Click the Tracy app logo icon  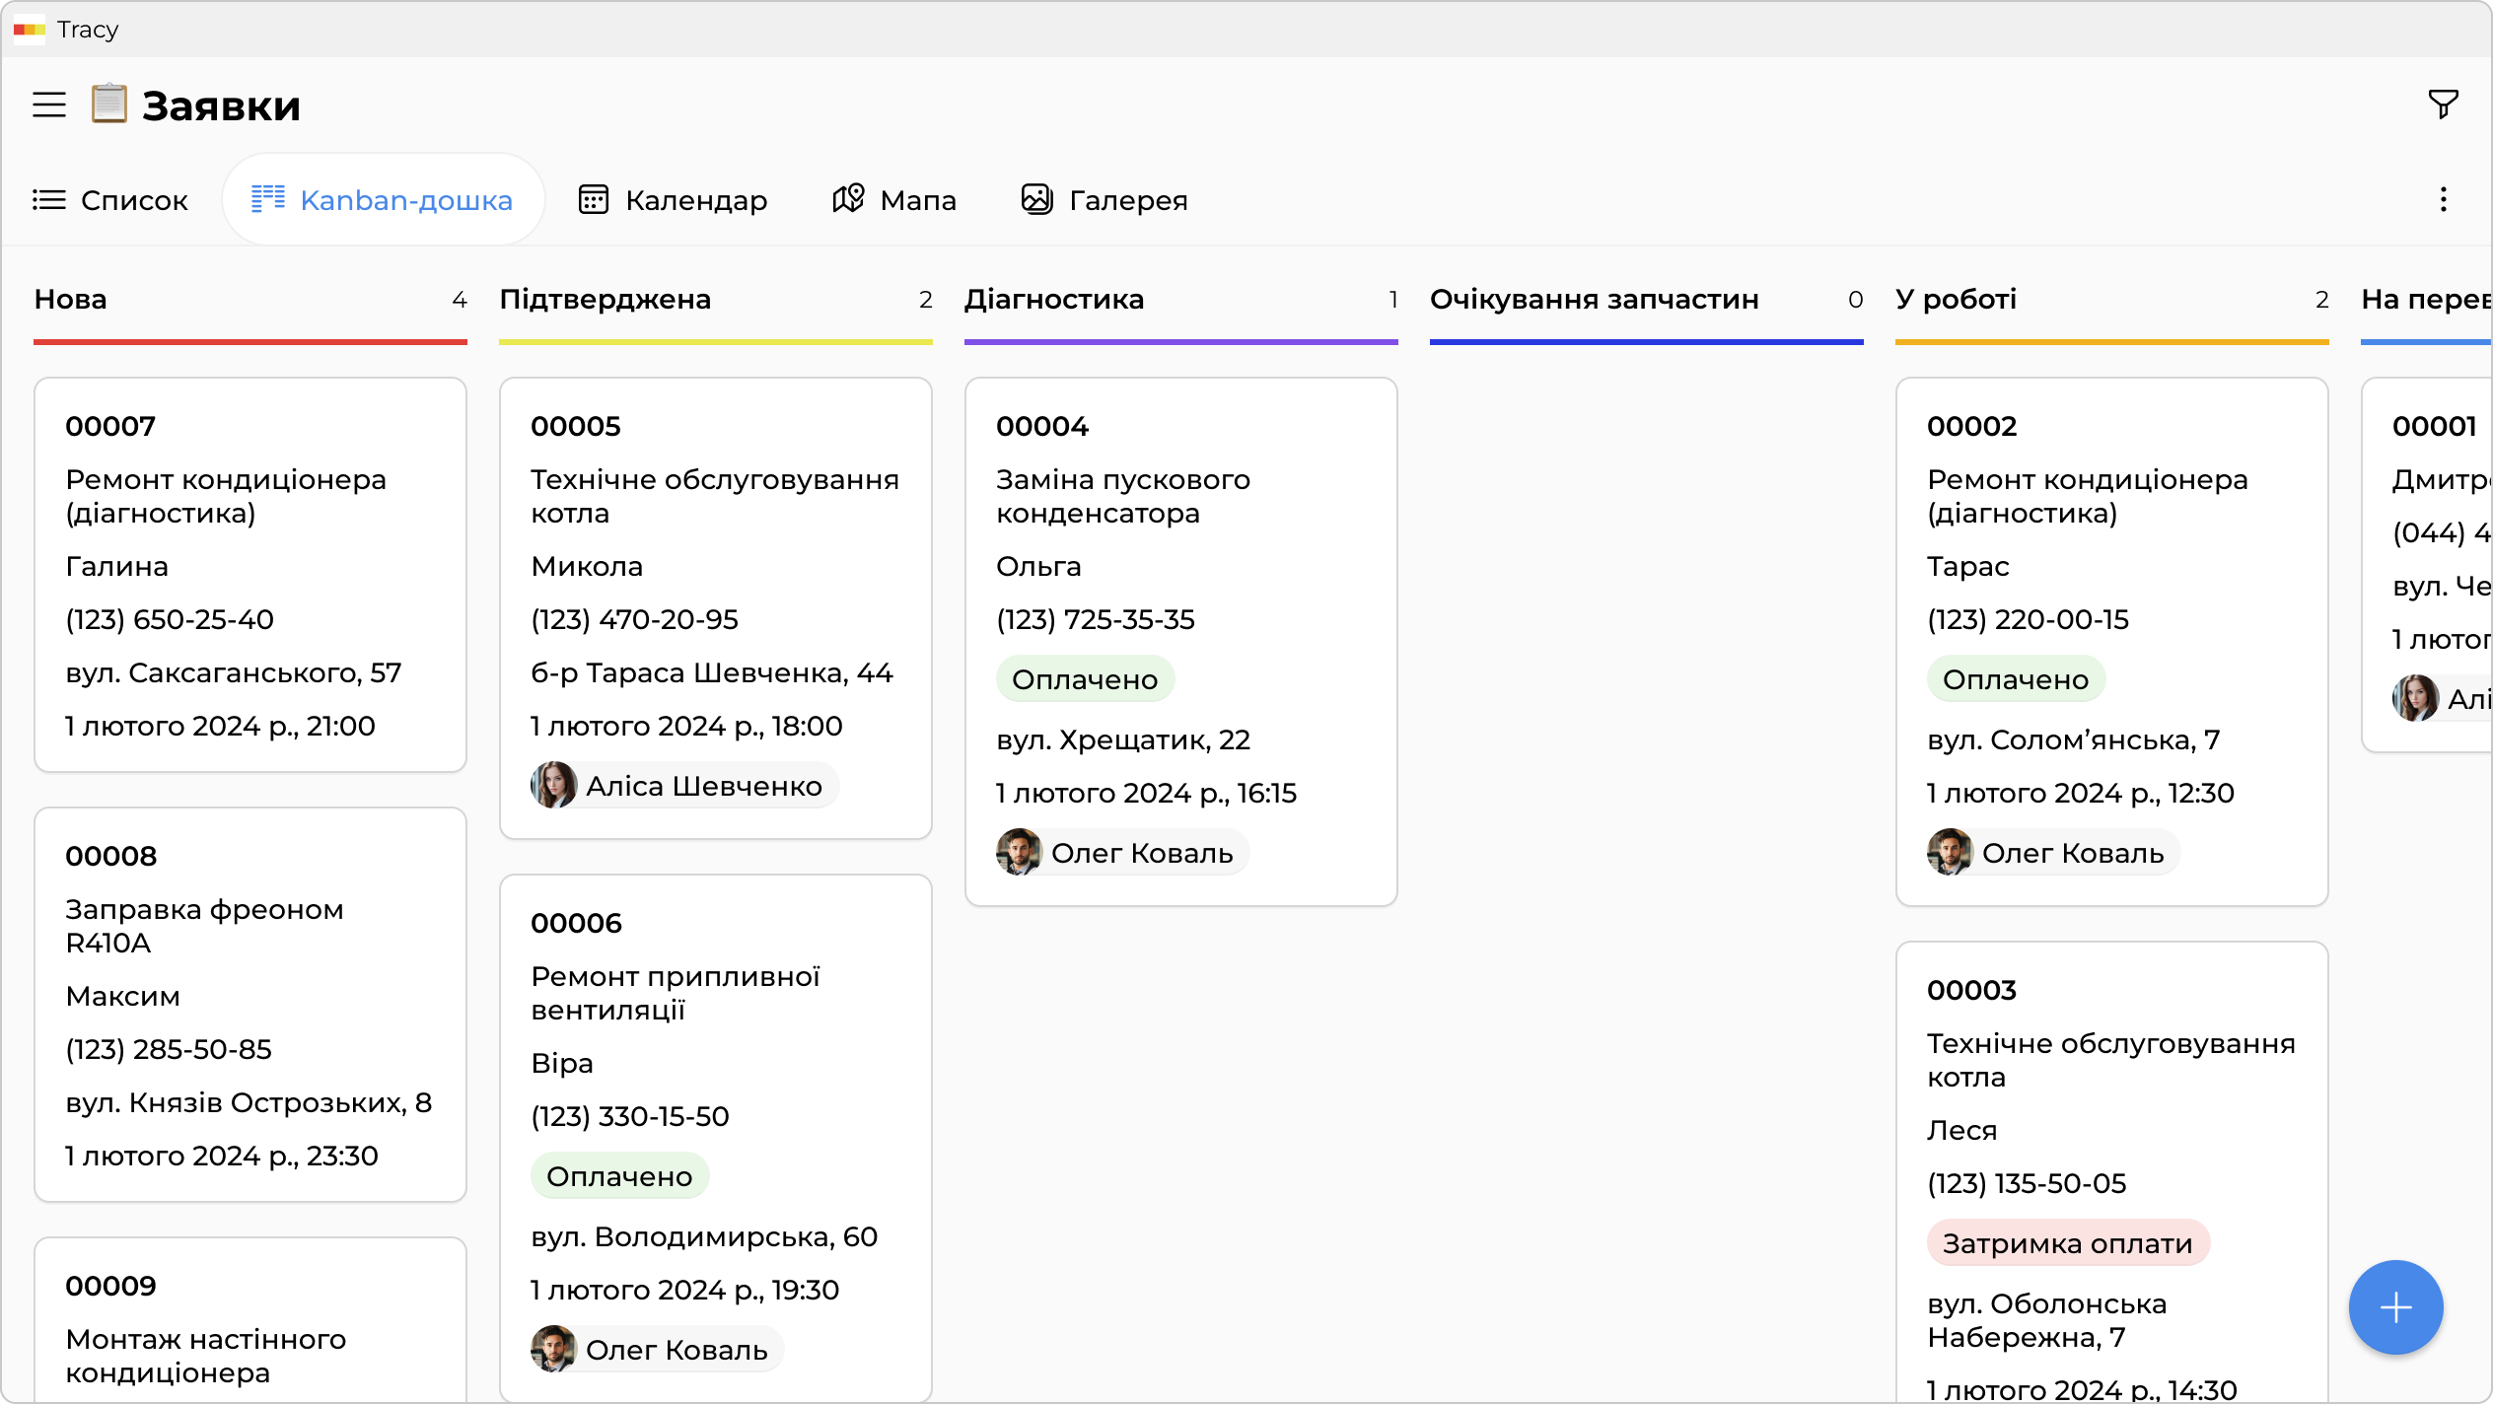(x=30, y=30)
